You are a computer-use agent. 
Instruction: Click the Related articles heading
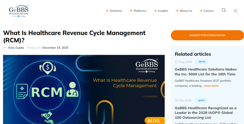tap(193, 54)
